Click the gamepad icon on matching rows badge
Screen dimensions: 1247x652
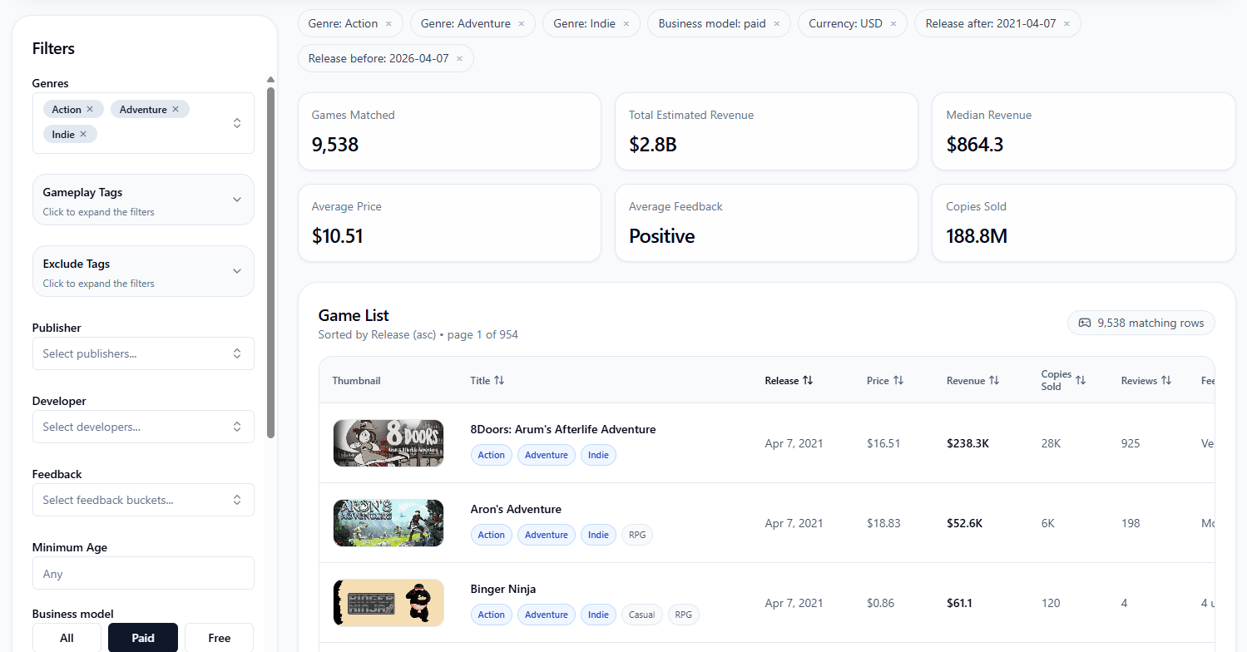pos(1086,323)
